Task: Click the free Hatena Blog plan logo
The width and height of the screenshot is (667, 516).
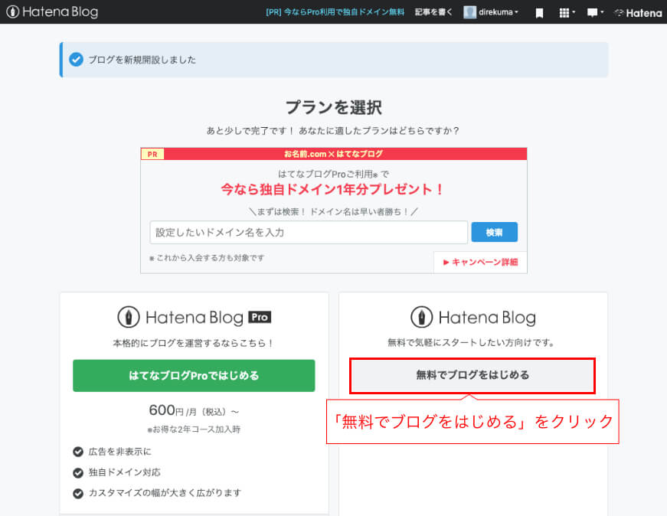Action: [473, 318]
